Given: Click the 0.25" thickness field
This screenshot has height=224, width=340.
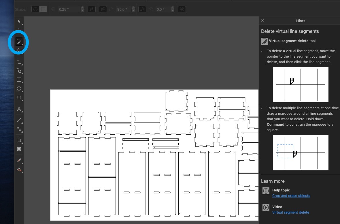Looking at the screenshot, I should coord(69,9).
